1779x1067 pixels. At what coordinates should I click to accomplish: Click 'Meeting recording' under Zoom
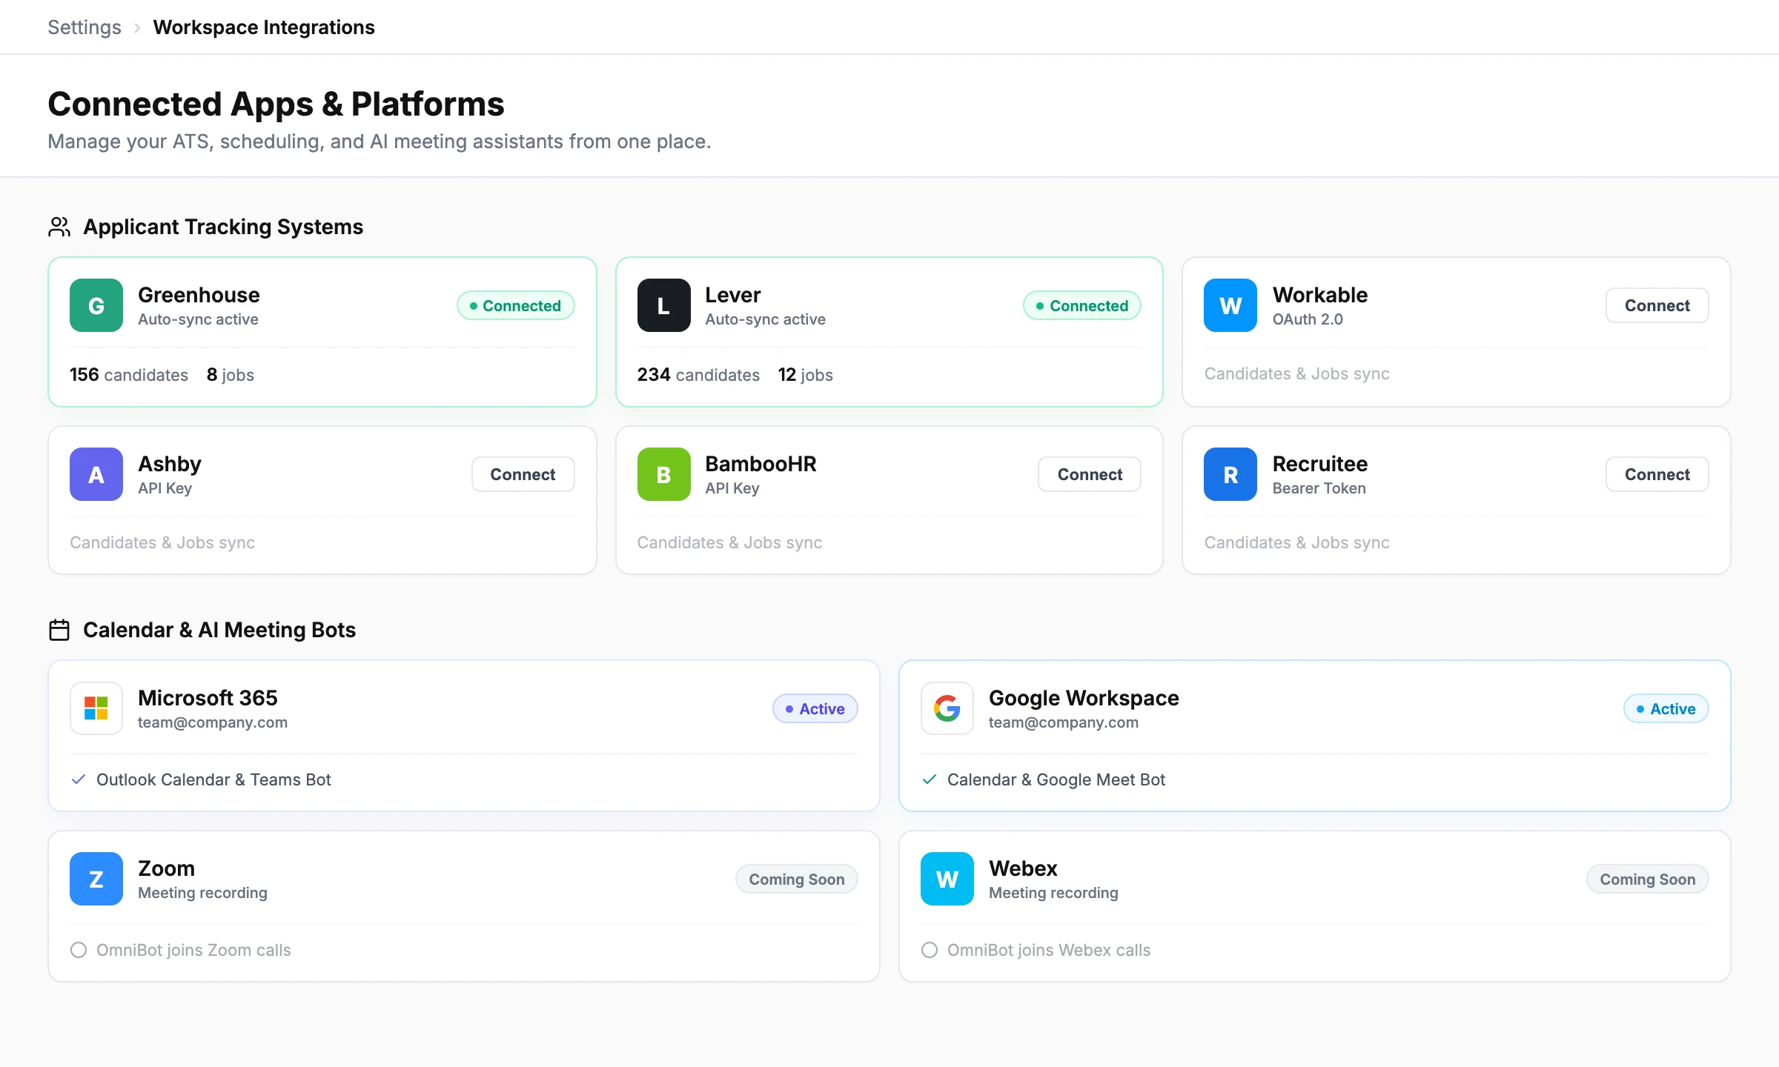point(202,893)
